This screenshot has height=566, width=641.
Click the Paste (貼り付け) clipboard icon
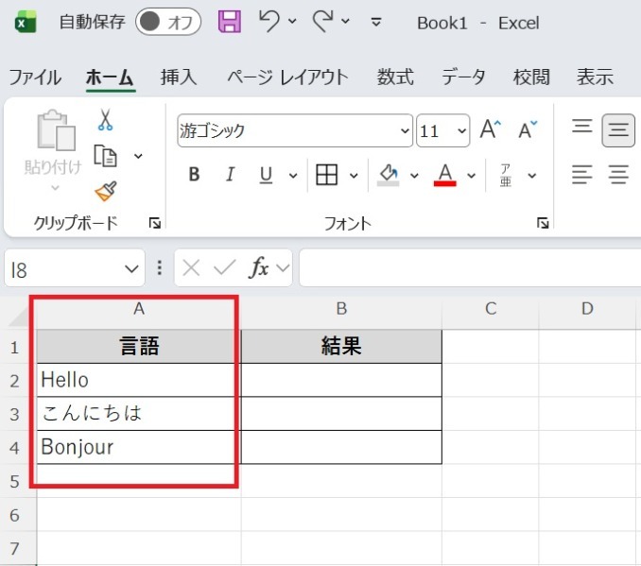(56, 130)
